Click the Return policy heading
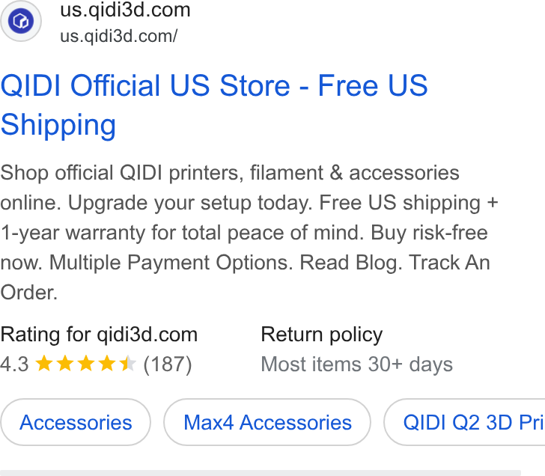This screenshot has height=476, width=545. coord(322,335)
